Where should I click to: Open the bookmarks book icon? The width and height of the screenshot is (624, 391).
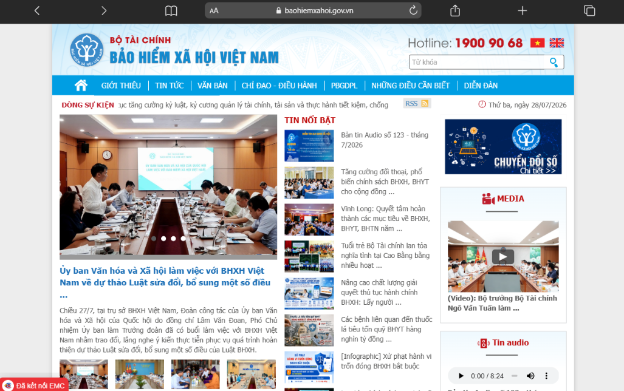tap(171, 11)
